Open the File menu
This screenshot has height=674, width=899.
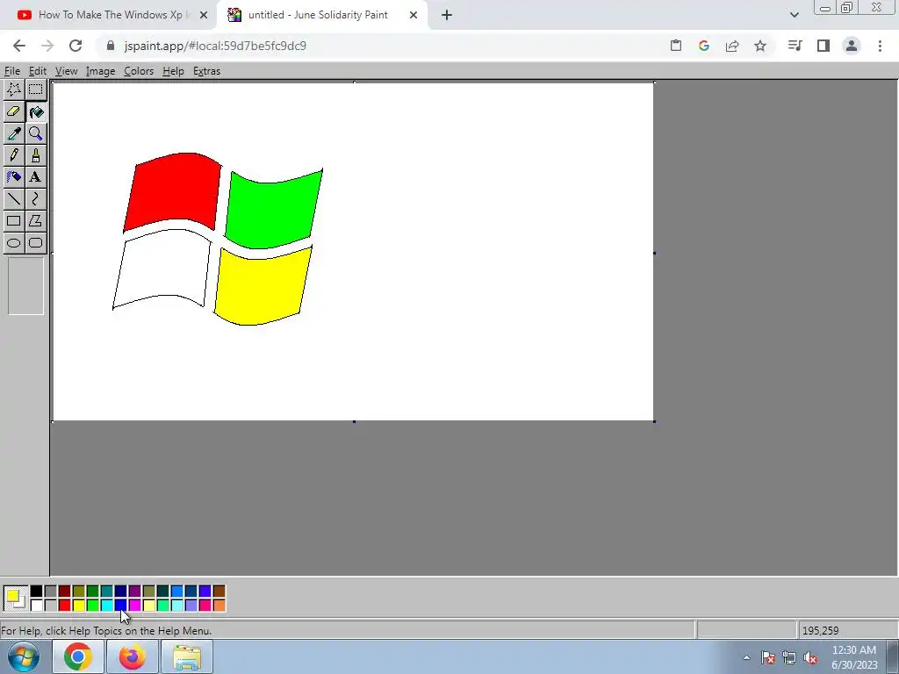click(x=12, y=71)
